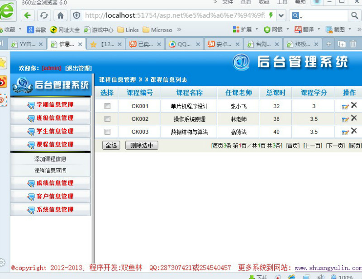Viewport: 362px width, 279px height.
Task: Click the green lightning speed-mode icon
Action: (271, 15)
